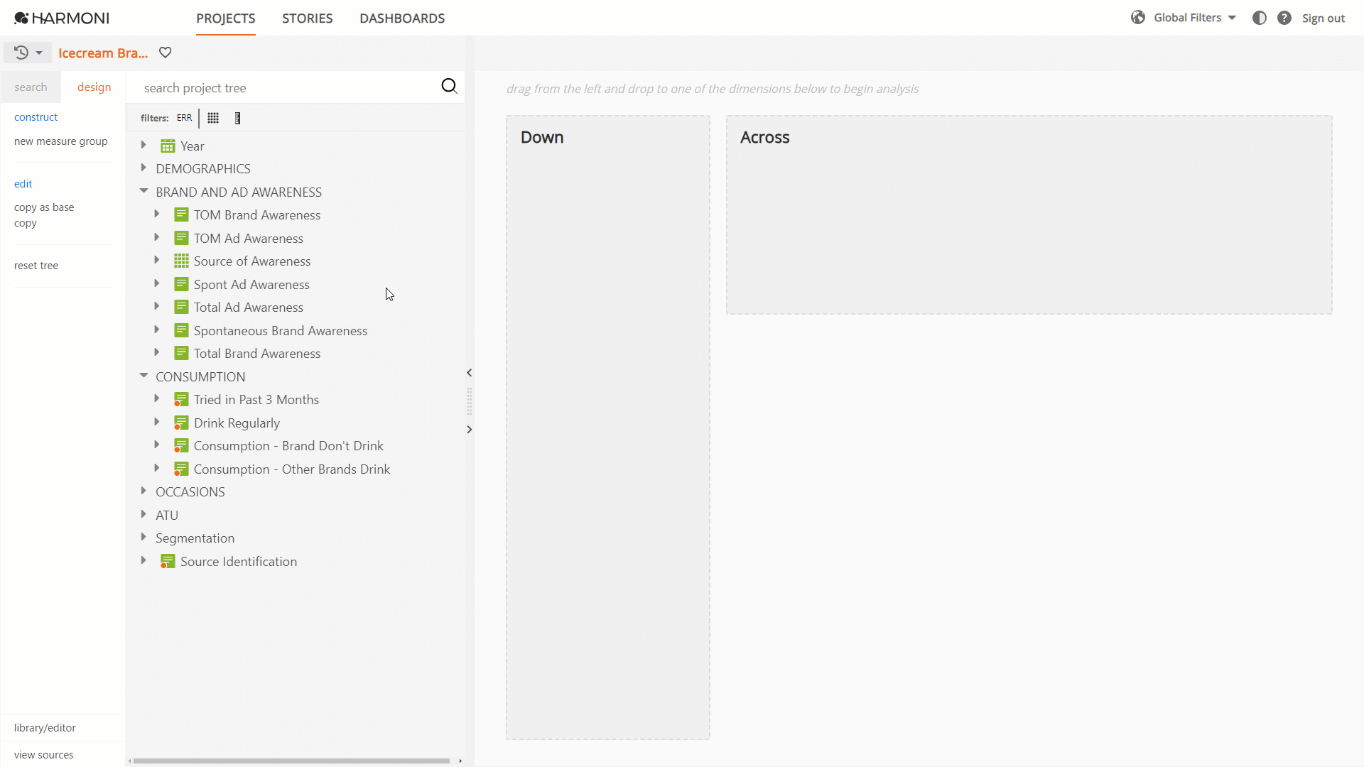Open the history clock icon

tap(21, 53)
